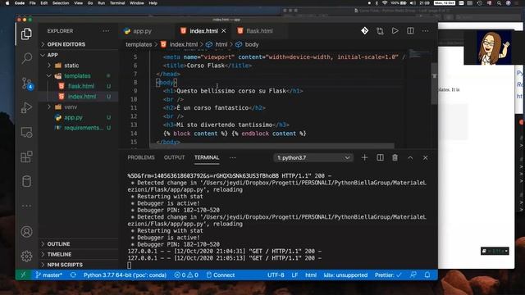Open the remote window indicator in status bar
The height and width of the screenshot is (295, 525).
23,275
